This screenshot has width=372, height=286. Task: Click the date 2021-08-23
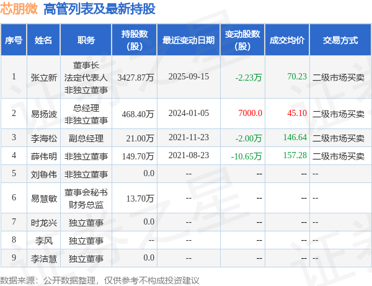[x=188, y=155]
